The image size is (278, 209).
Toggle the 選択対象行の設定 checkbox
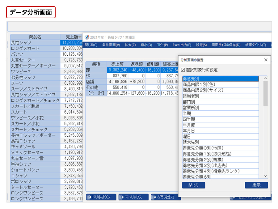[183, 70]
